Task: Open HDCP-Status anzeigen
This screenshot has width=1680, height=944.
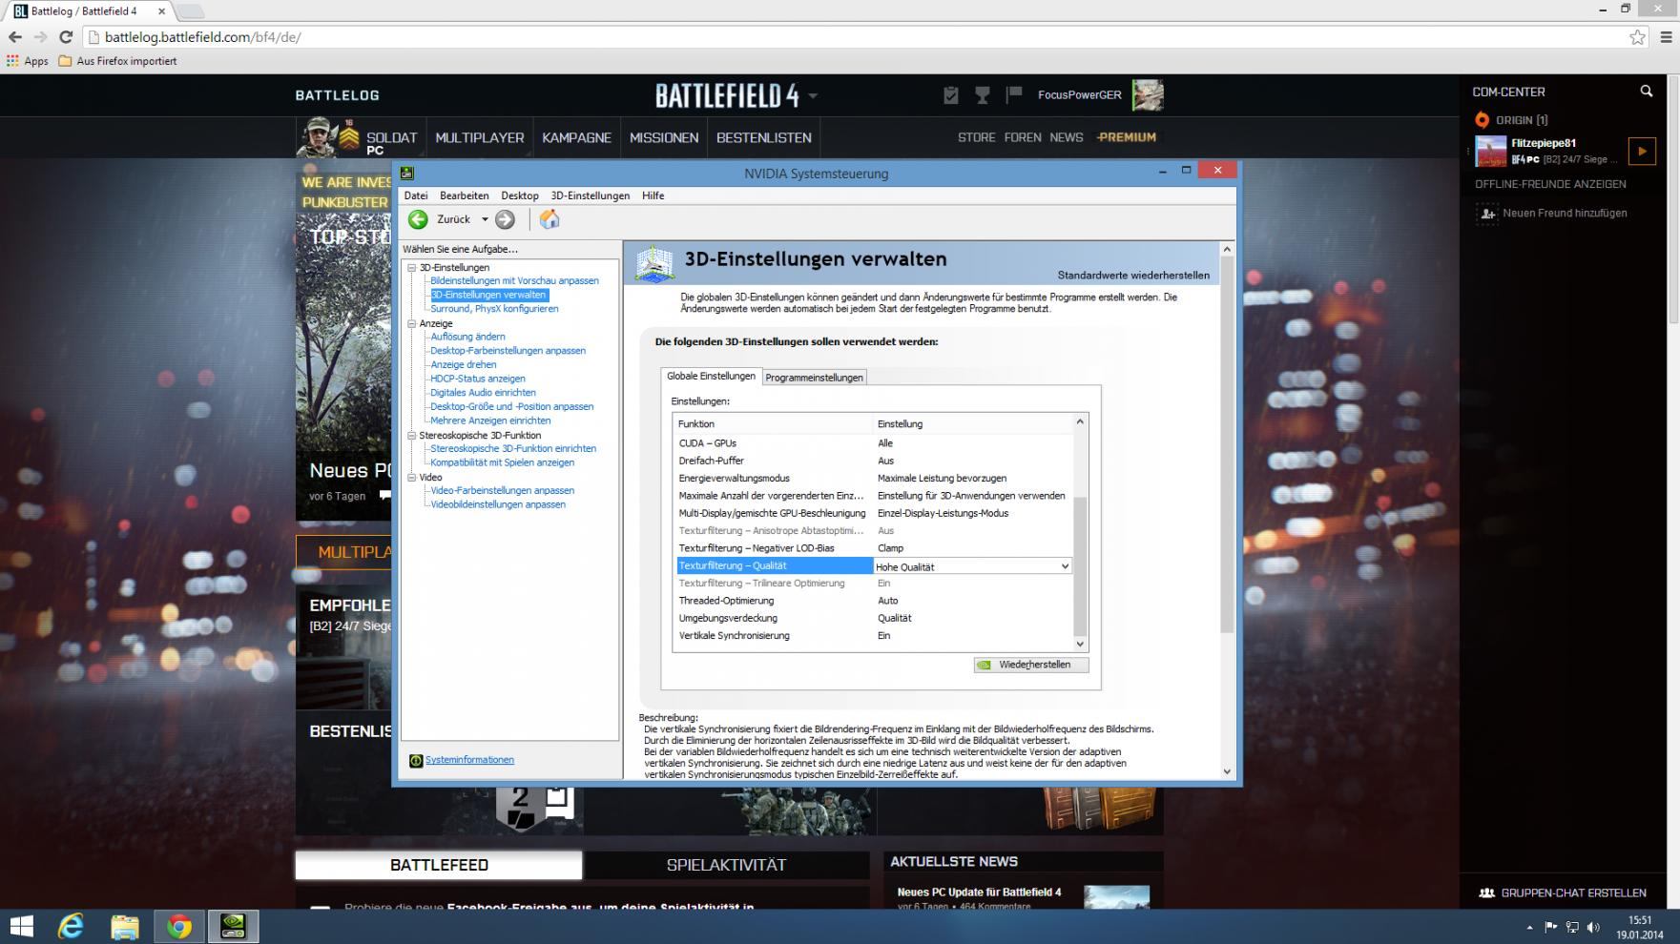Action: (x=477, y=379)
